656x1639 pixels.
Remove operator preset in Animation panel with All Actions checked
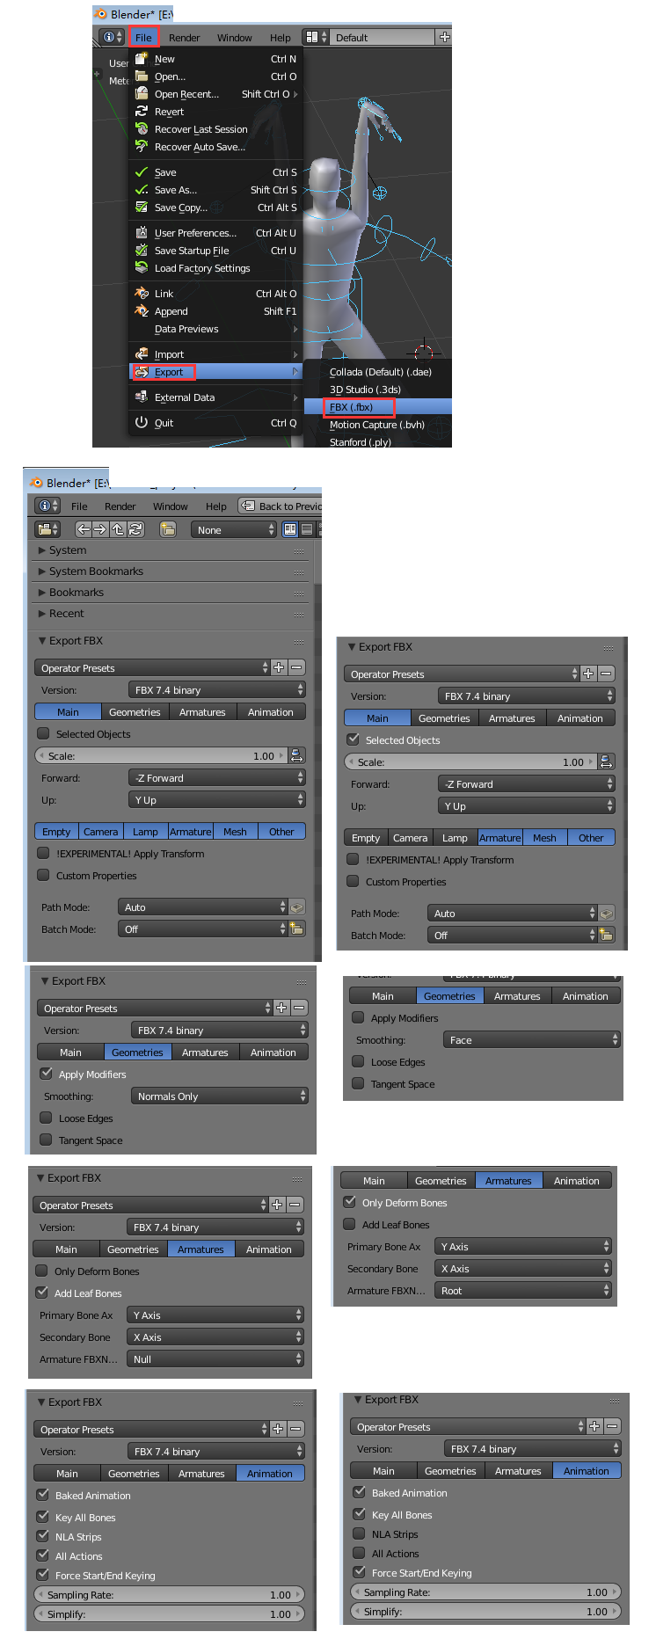(296, 1429)
